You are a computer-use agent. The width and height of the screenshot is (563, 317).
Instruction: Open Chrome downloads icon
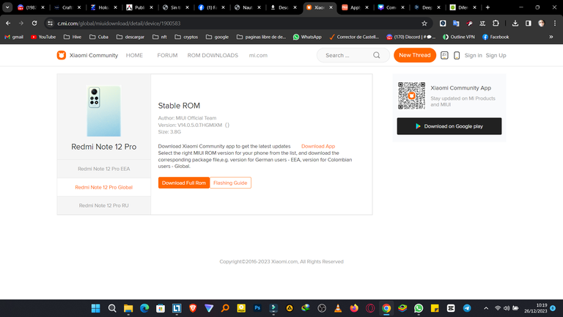pos(515,23)
